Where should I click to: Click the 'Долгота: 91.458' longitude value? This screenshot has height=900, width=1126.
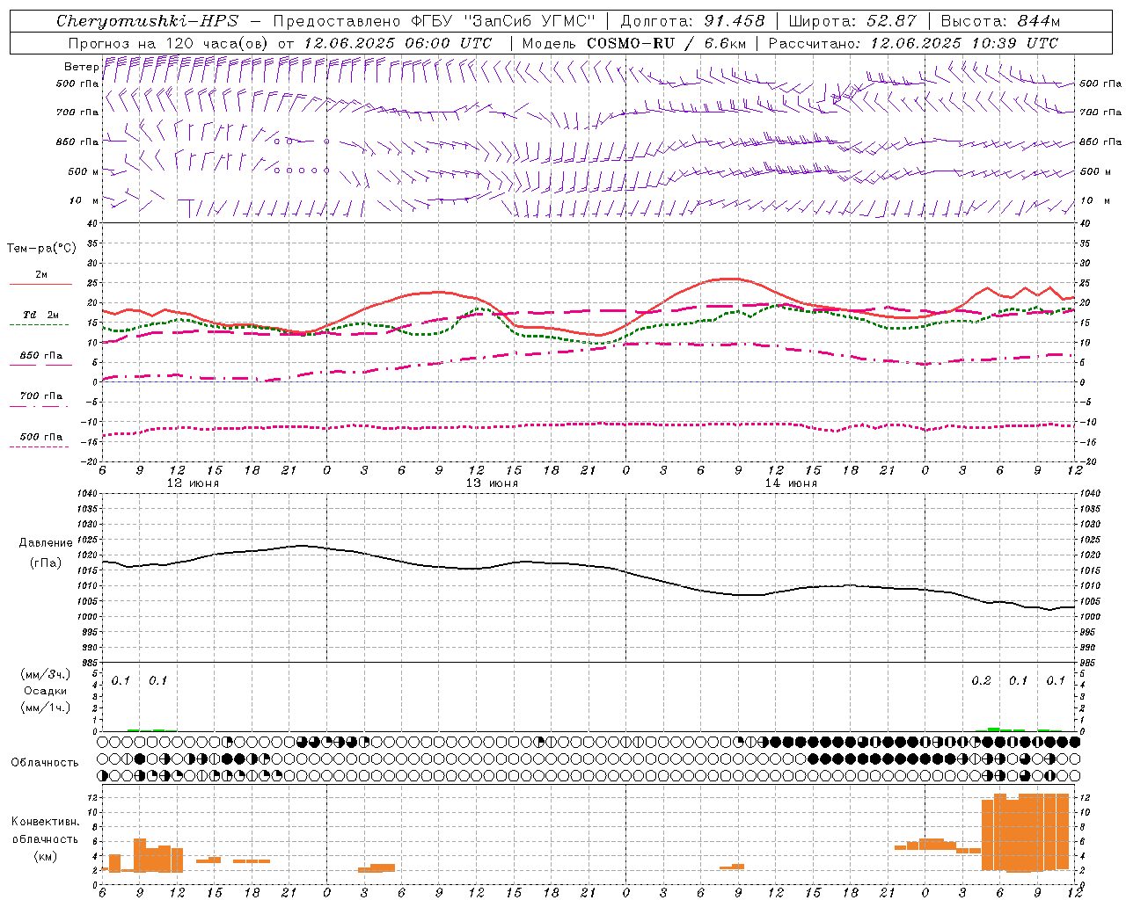[692, 21]
